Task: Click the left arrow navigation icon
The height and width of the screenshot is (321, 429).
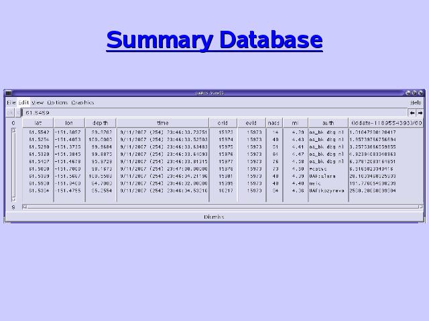Action: (412, 113)
